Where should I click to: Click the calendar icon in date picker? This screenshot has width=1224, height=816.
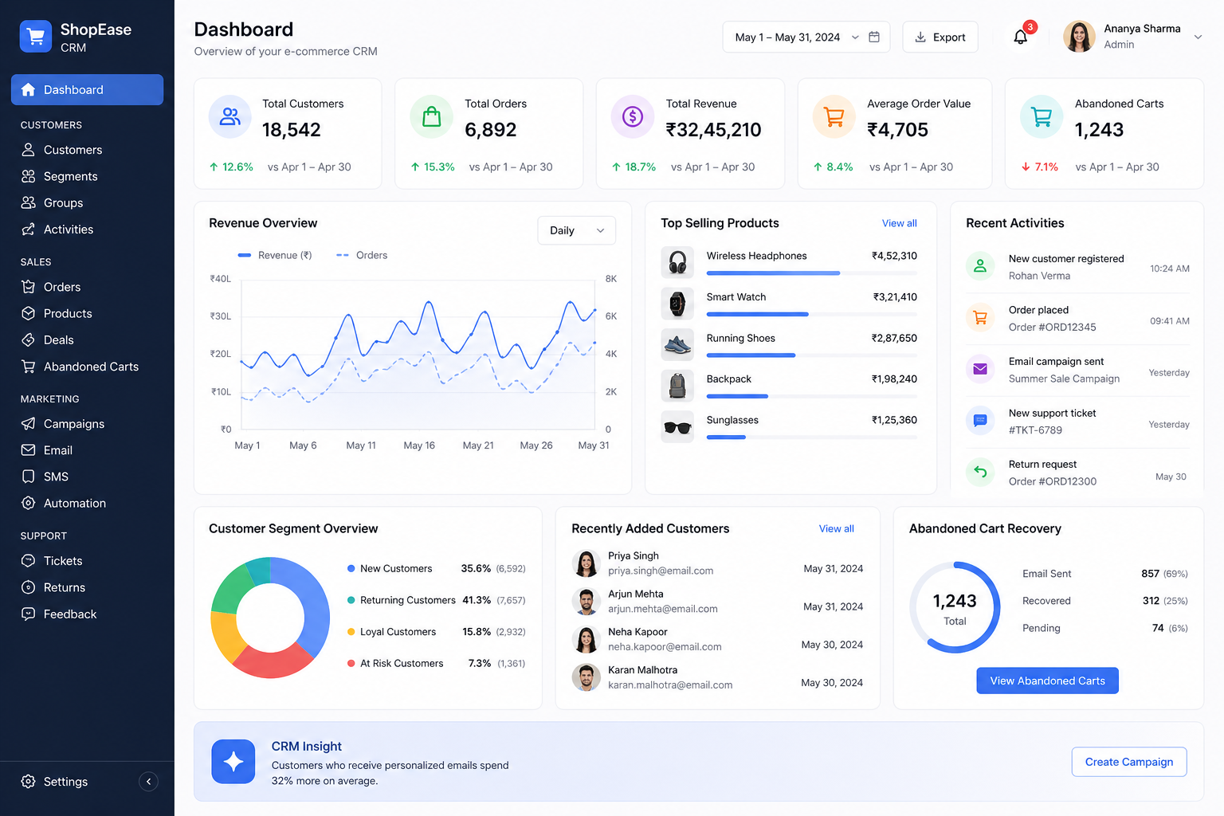point(874,37)
